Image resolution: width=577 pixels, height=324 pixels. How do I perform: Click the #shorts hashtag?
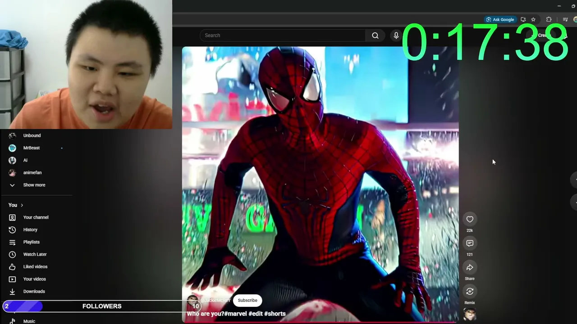coord(275,314)
